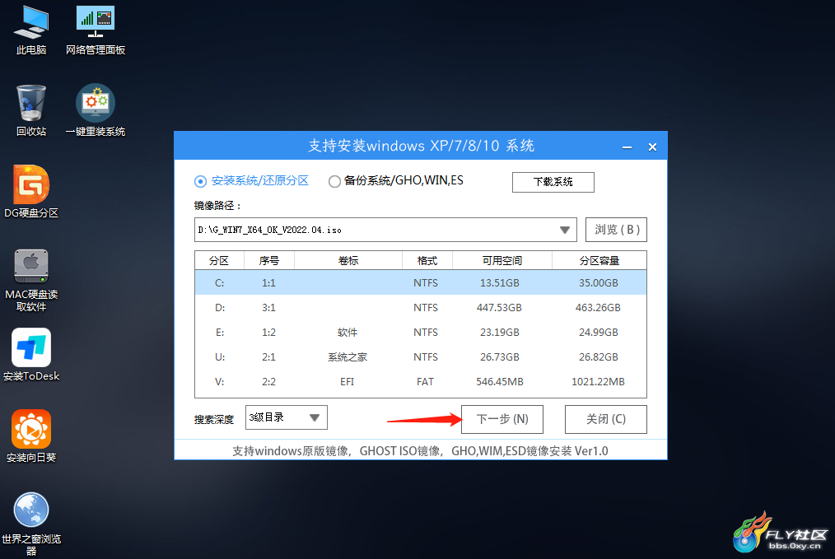
Task: Click the 35.00GB capacity cell
Action: tap(599, 282)
